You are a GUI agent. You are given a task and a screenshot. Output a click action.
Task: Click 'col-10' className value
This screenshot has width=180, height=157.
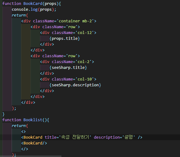(85, 79)
